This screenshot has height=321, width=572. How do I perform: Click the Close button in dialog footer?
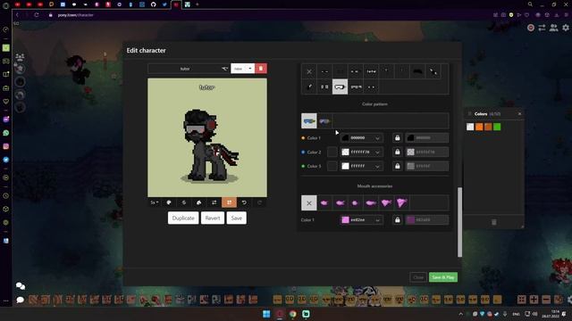[418, 277]
